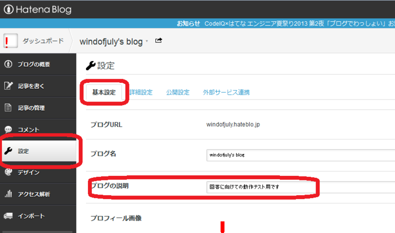Click the ブログ名 input field

(x=301, y=155)
